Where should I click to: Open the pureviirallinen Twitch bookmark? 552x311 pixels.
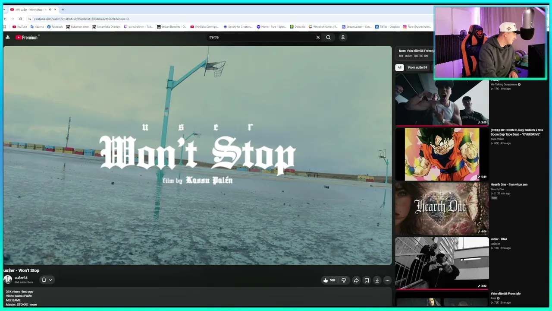138,27
